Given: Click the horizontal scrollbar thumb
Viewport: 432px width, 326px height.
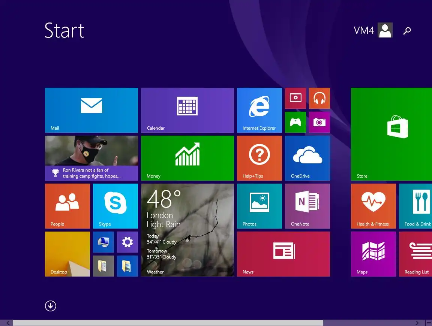Looking at the screenshot, I should click(168, 323).
